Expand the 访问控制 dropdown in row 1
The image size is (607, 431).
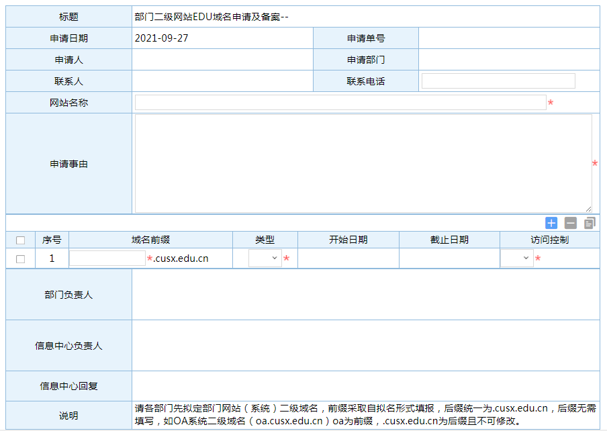[x=517, y=258]
